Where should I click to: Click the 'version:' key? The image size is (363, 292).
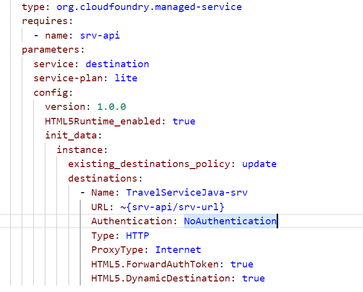pyautogui.click(x=68, y=107)
